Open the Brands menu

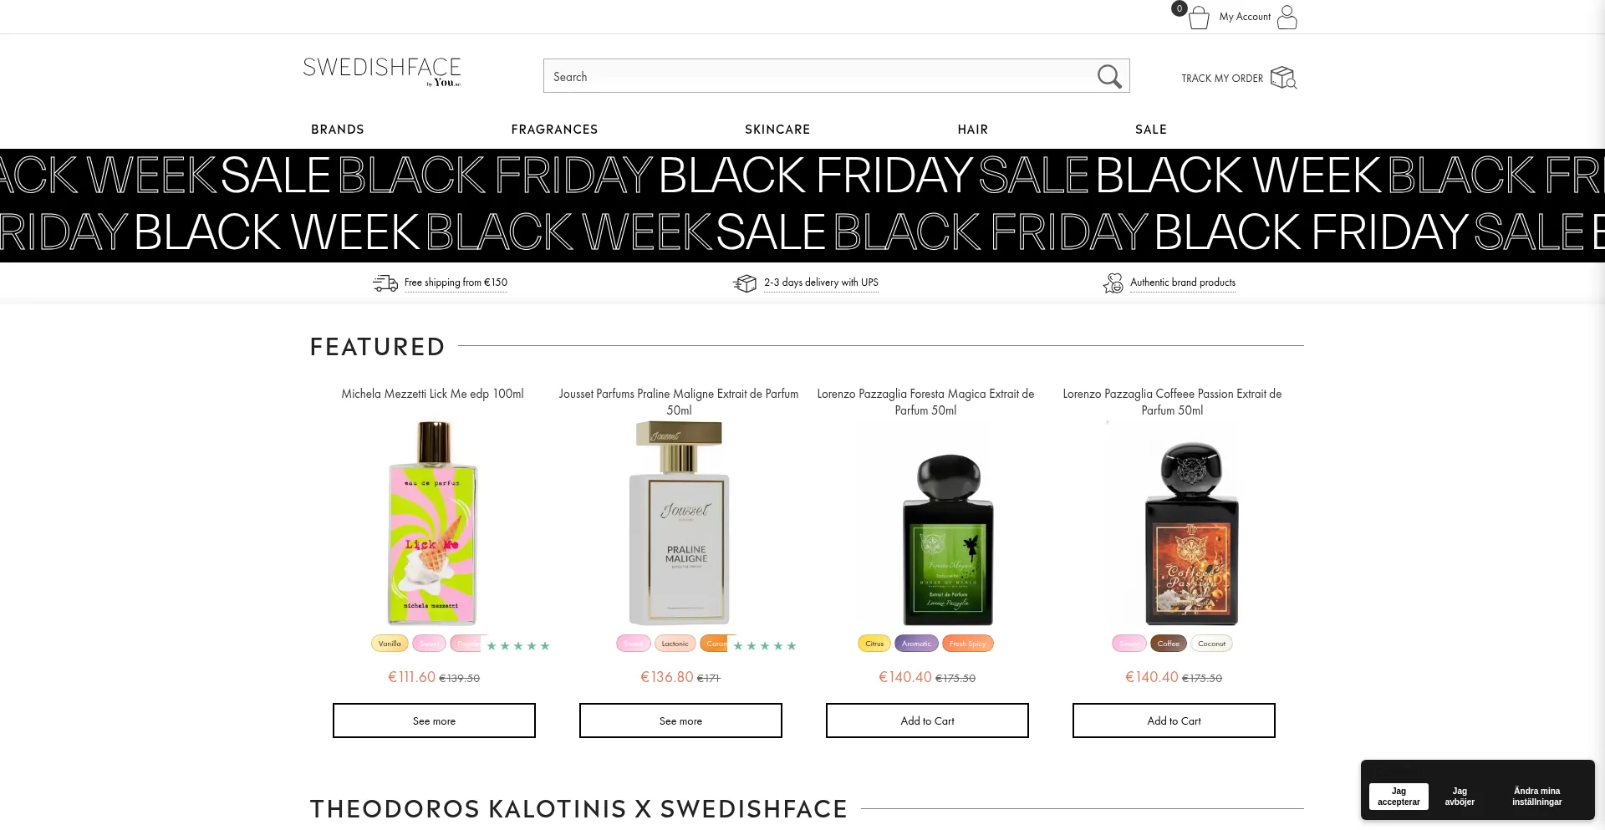[x=337, y=130]
